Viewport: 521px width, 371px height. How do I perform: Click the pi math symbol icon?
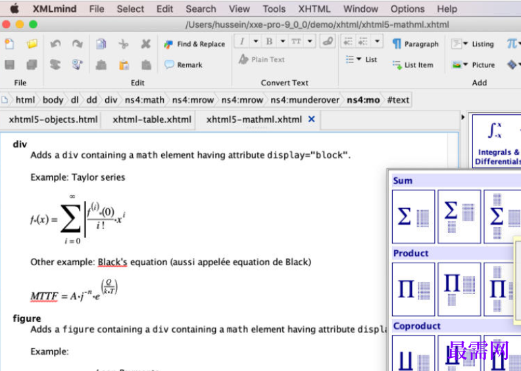[512, 43]
